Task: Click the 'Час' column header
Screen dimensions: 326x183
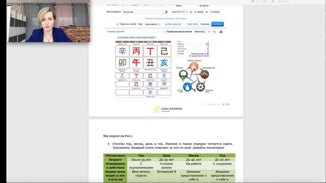Action: (x=141, y=156)
